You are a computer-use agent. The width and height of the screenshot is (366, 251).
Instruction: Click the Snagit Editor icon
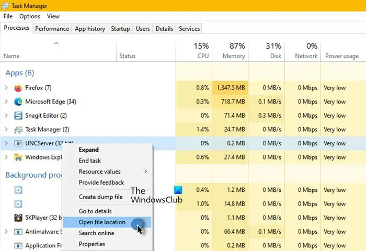pyautogui.click(x=18, y=116)
